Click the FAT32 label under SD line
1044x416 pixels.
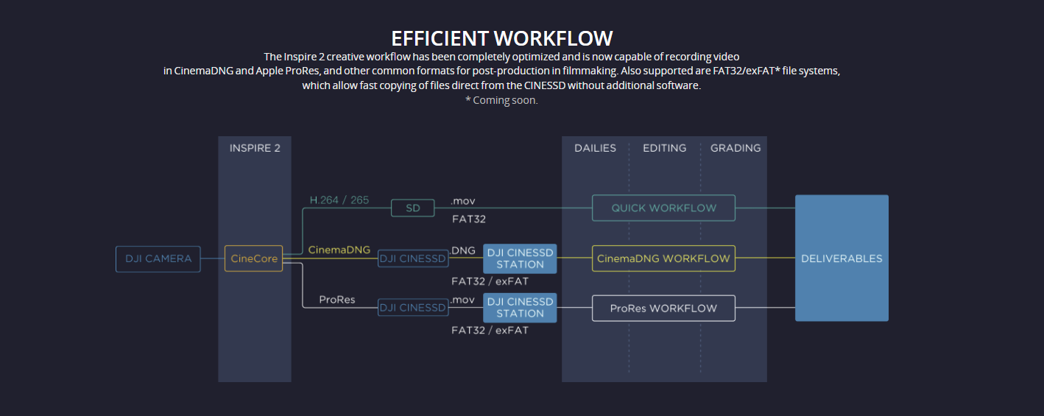(x=469, y=219)
